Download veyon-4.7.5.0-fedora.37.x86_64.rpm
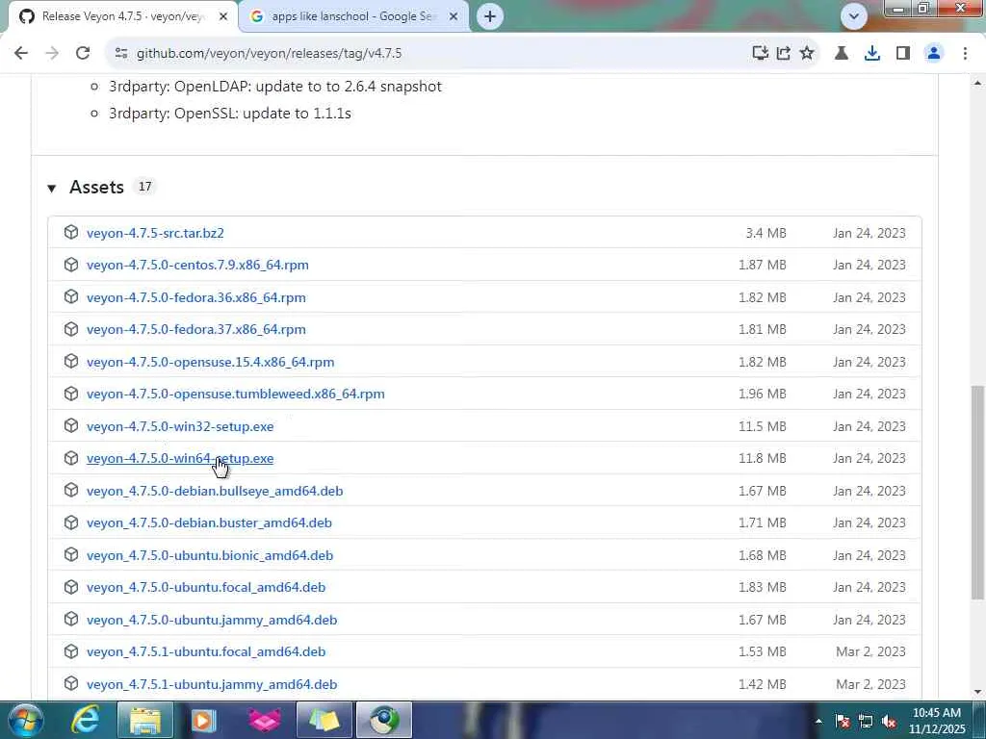The width and height of the screenshot is (986, 739). point(196,329)
